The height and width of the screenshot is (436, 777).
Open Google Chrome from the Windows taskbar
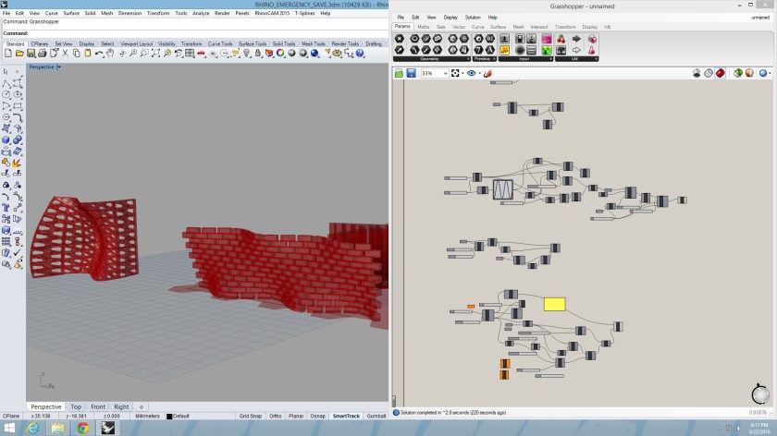pos(82,428)
